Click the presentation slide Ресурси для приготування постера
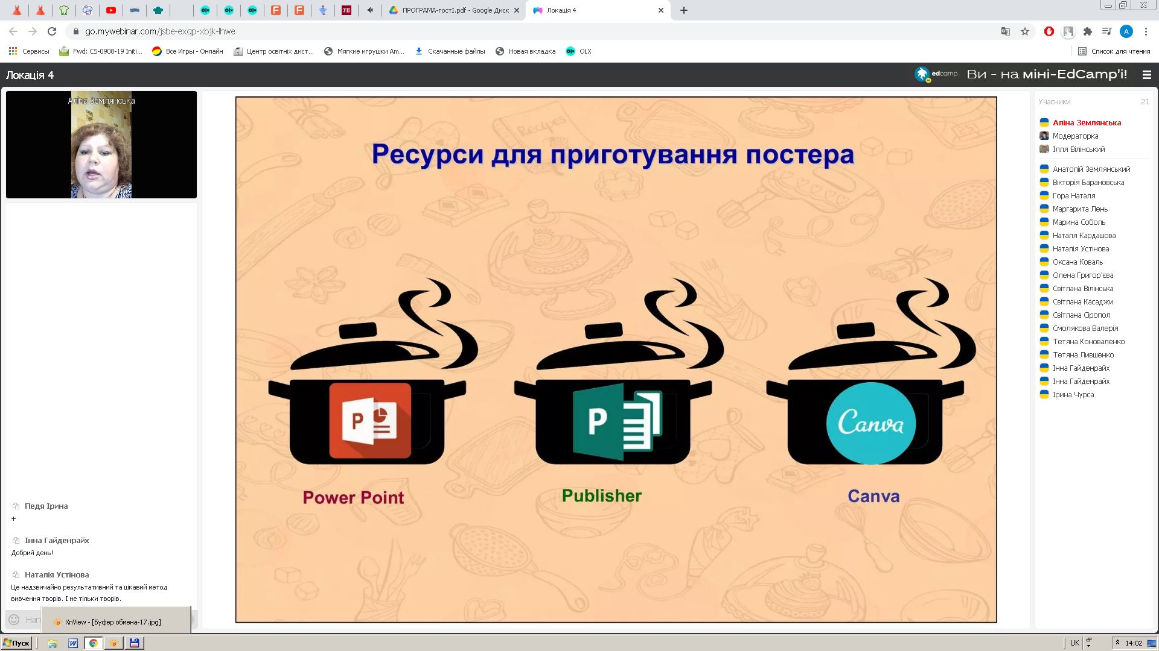Viewport: 1159px width, 651px height. pos(616,359)
